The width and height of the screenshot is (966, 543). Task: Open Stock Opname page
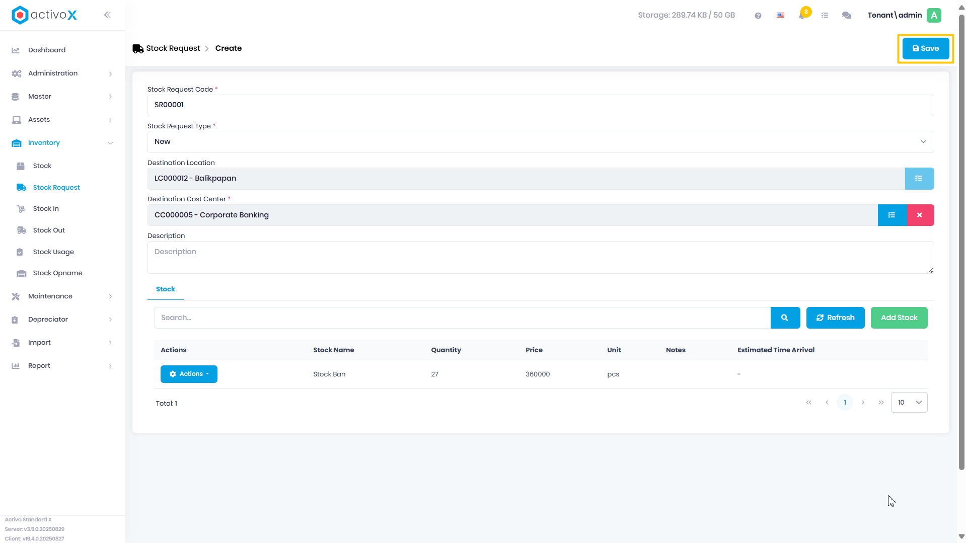pos(57,273)
